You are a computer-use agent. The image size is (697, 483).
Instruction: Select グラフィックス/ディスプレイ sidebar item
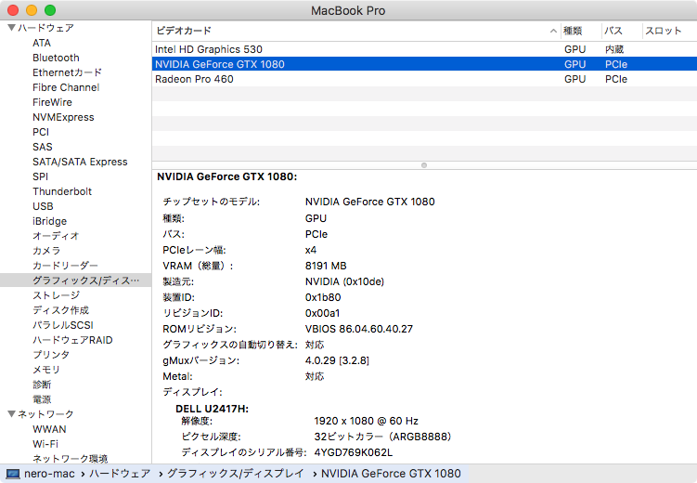pyautogui.click(x=75, y=281)
